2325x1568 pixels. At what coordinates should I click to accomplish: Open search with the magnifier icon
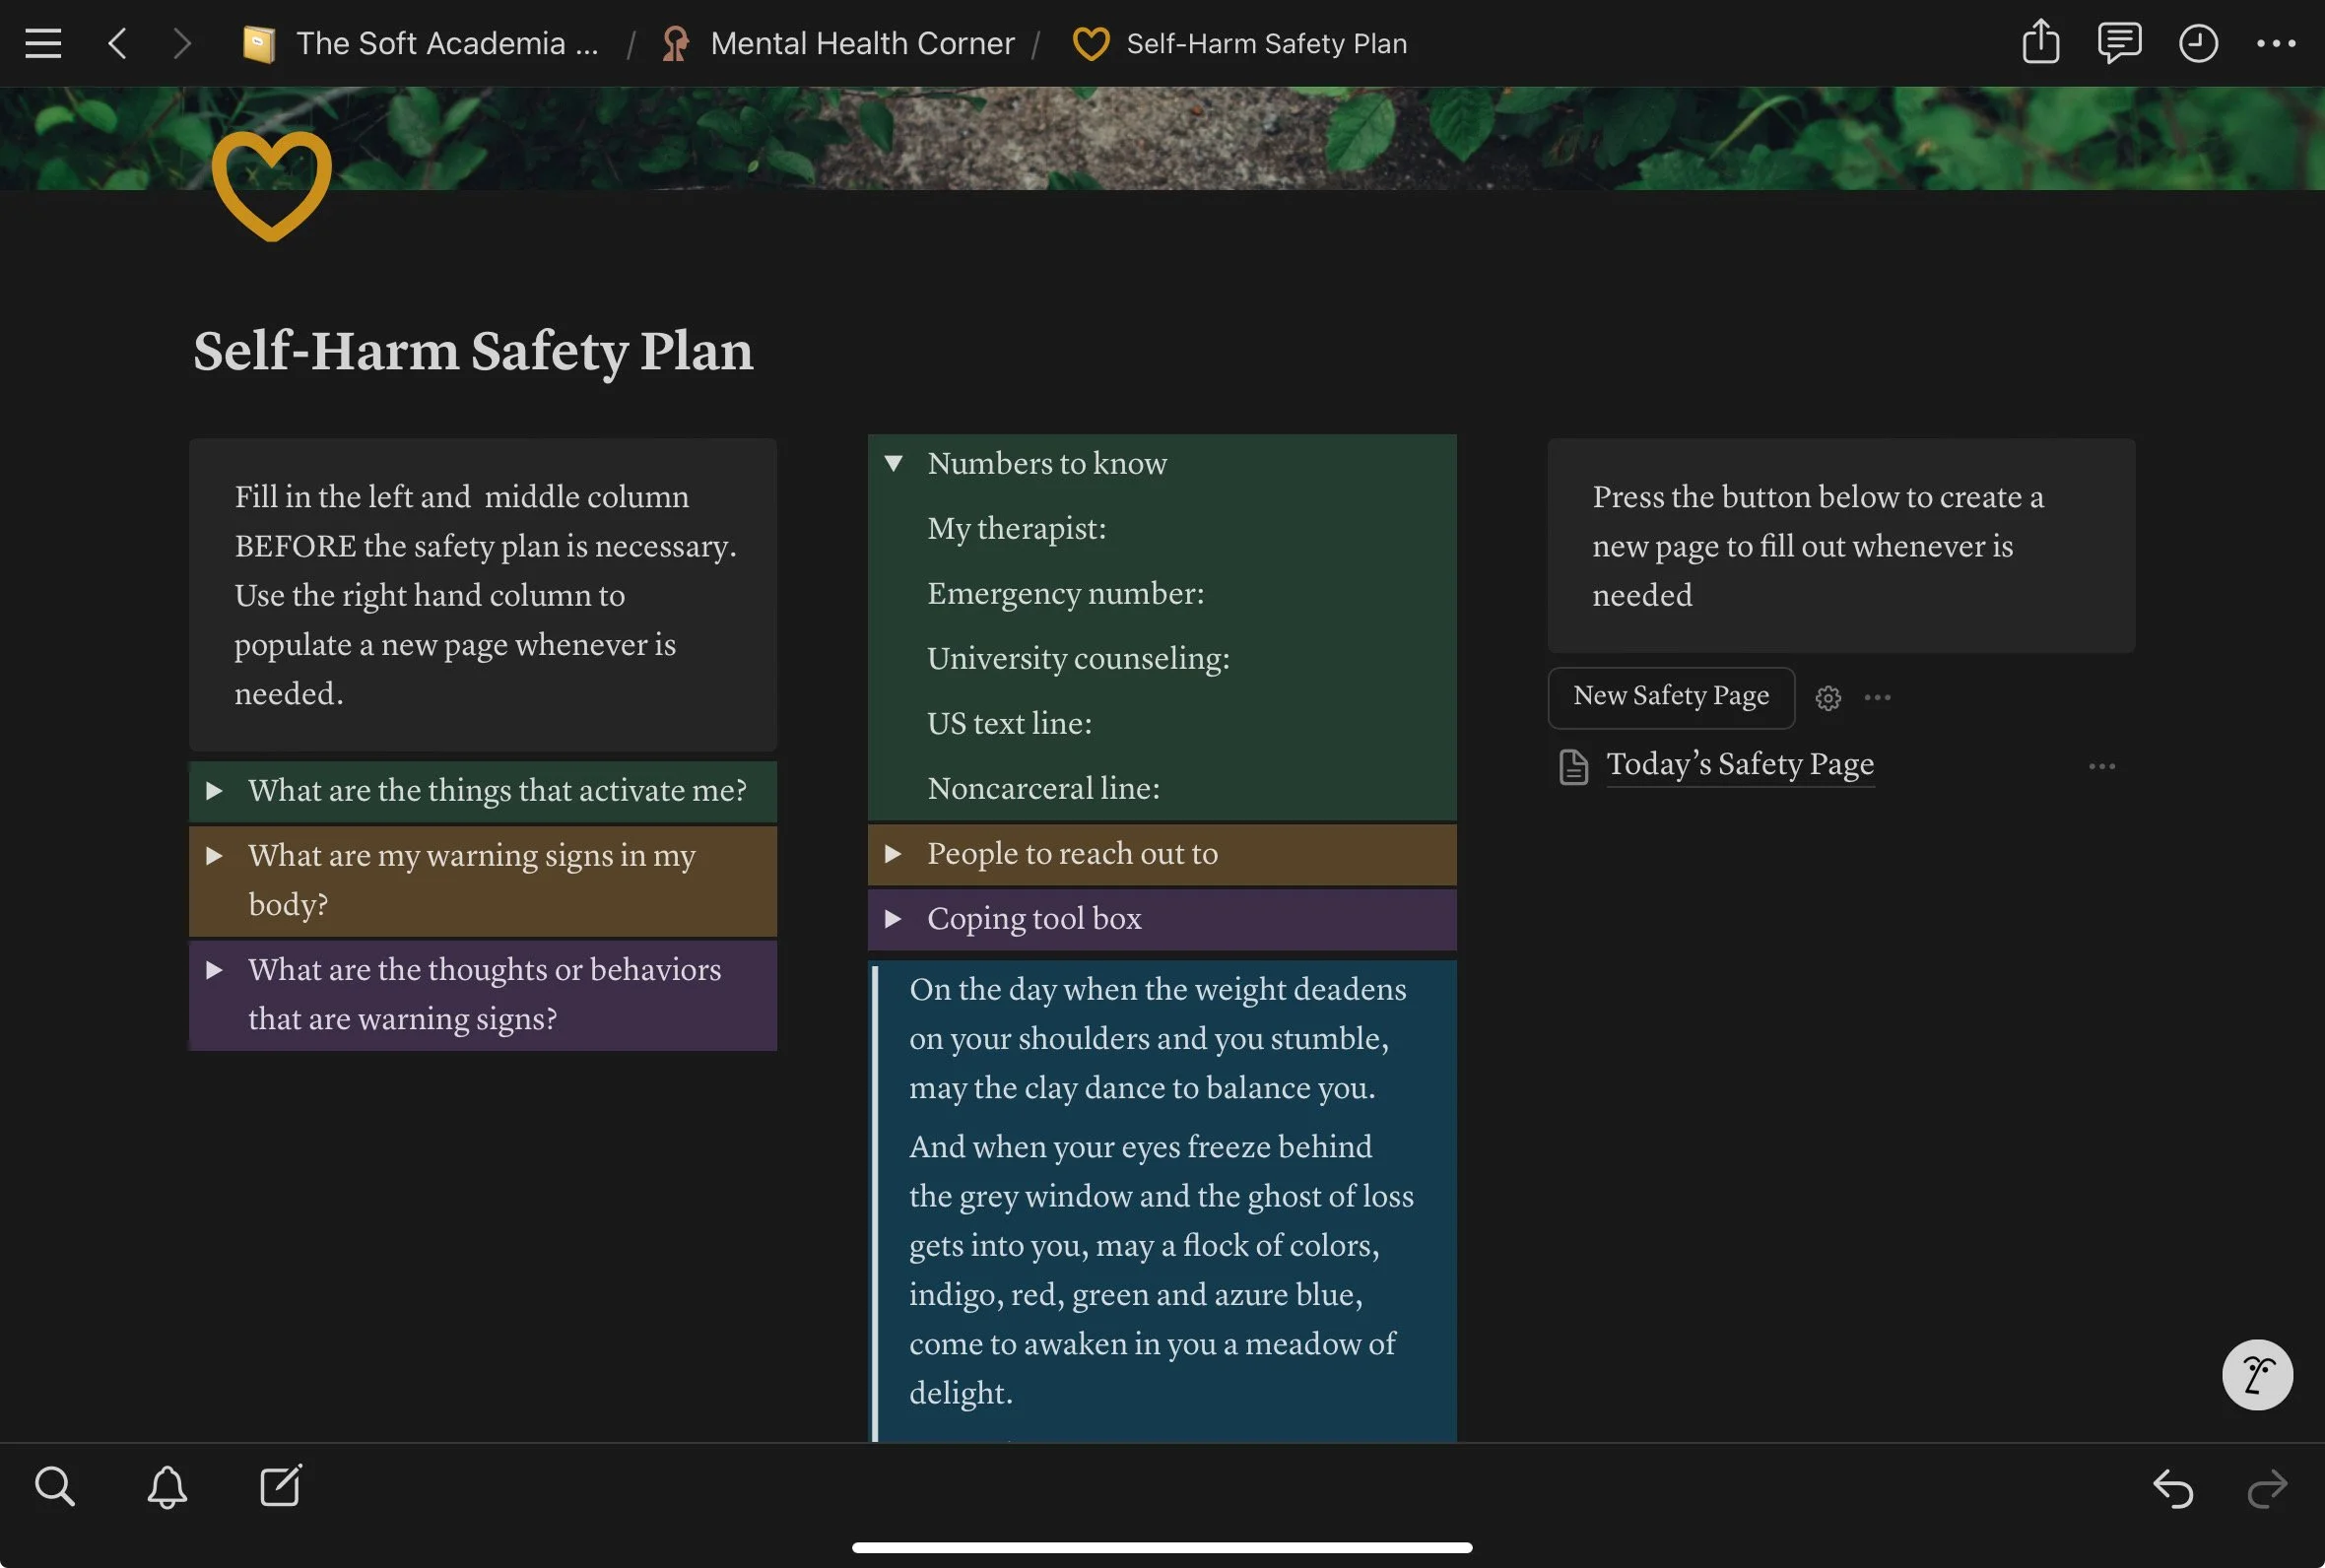pyautogui.click(x=54, y=1486)
